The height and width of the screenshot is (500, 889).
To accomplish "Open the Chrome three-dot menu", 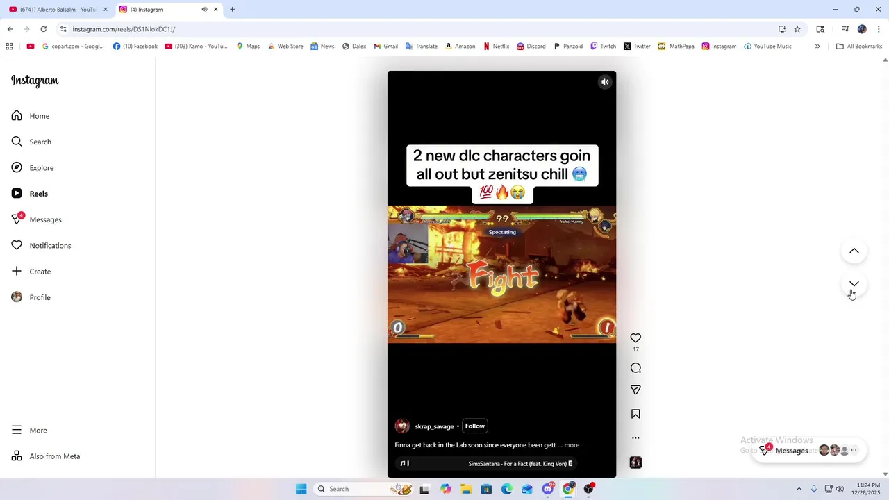I will pos(879,29).
